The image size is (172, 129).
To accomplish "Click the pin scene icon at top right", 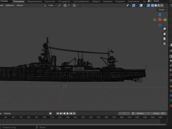I will (x=170, y=1).
